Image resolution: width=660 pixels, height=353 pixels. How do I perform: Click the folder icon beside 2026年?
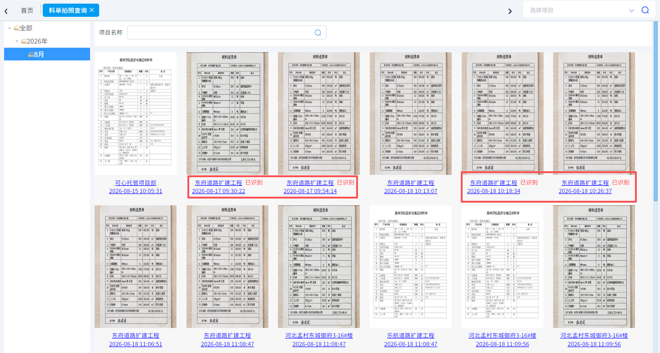tap(24, 41)
